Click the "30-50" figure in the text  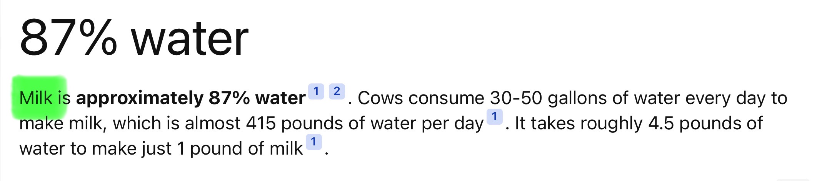[x=516, y=98]
